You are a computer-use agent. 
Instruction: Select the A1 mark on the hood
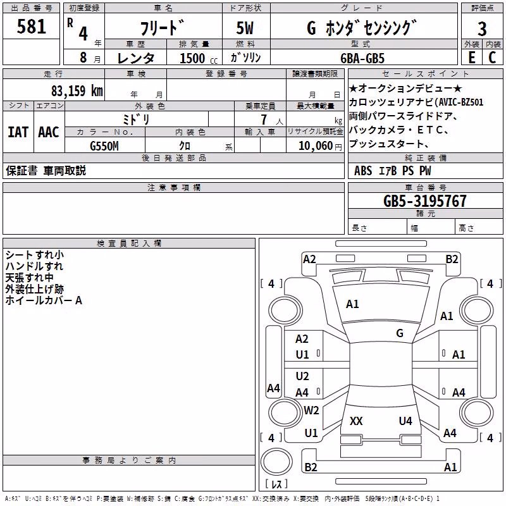pos(352,304)
